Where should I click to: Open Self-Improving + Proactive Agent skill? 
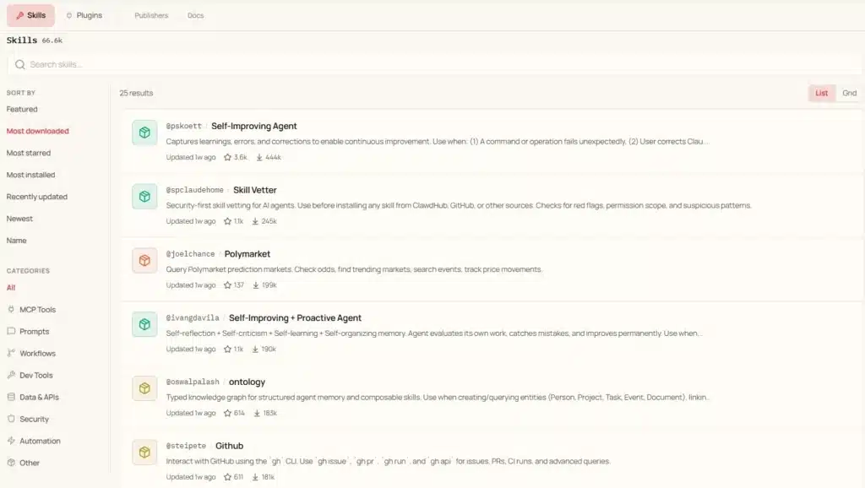295,318
